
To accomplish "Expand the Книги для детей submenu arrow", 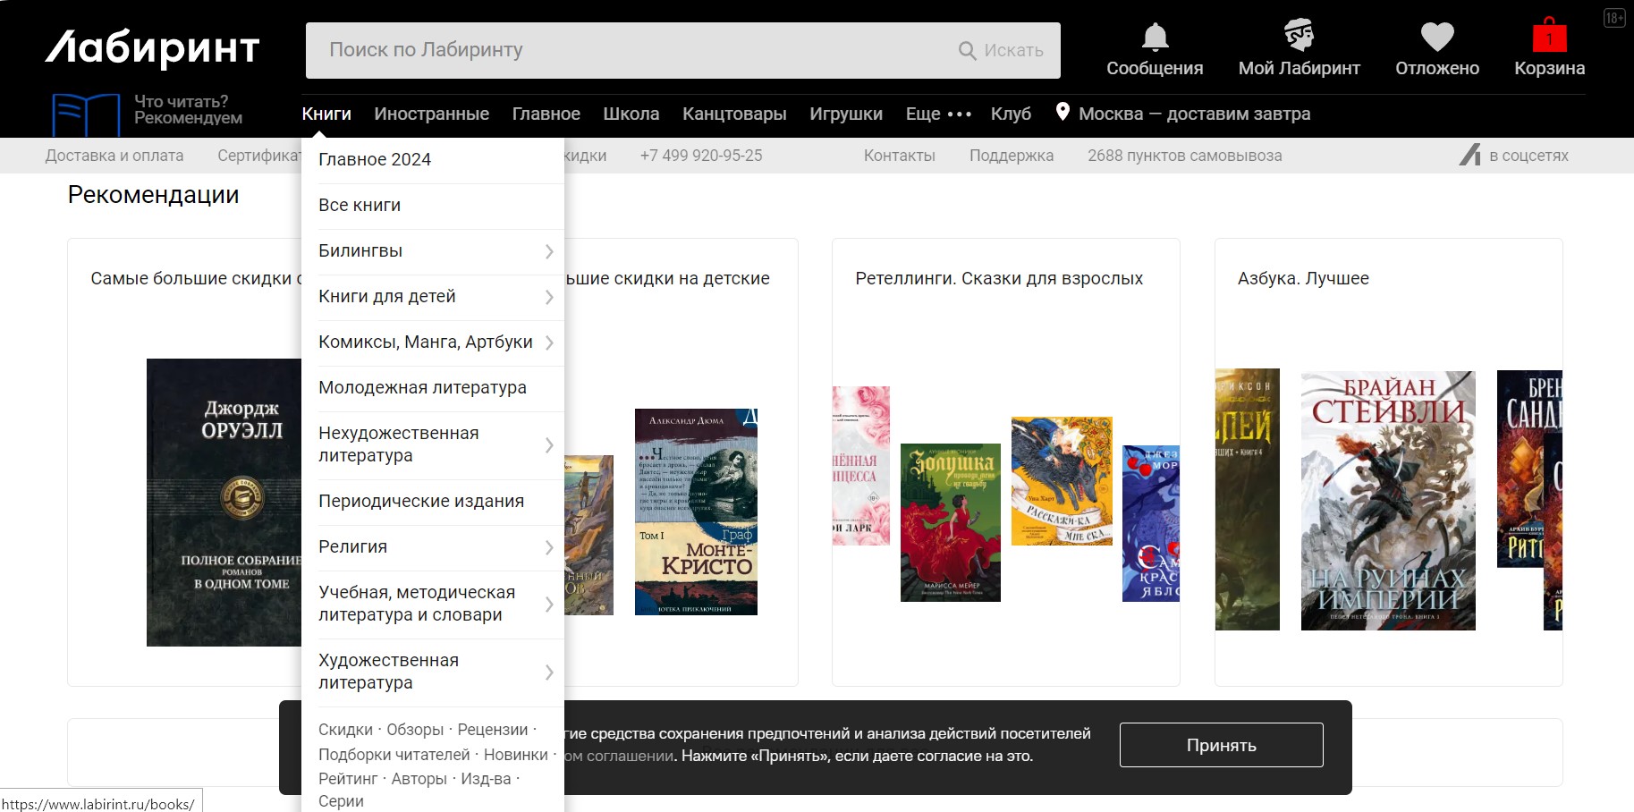I will [549, 298].
